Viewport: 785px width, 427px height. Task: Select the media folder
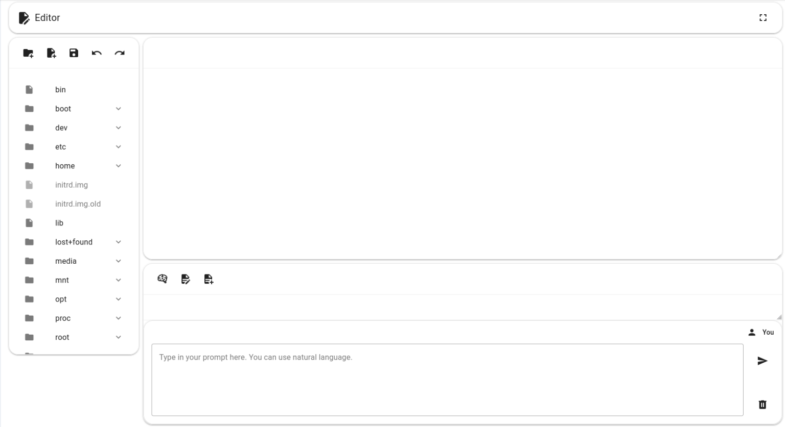[x=66, y=261]
